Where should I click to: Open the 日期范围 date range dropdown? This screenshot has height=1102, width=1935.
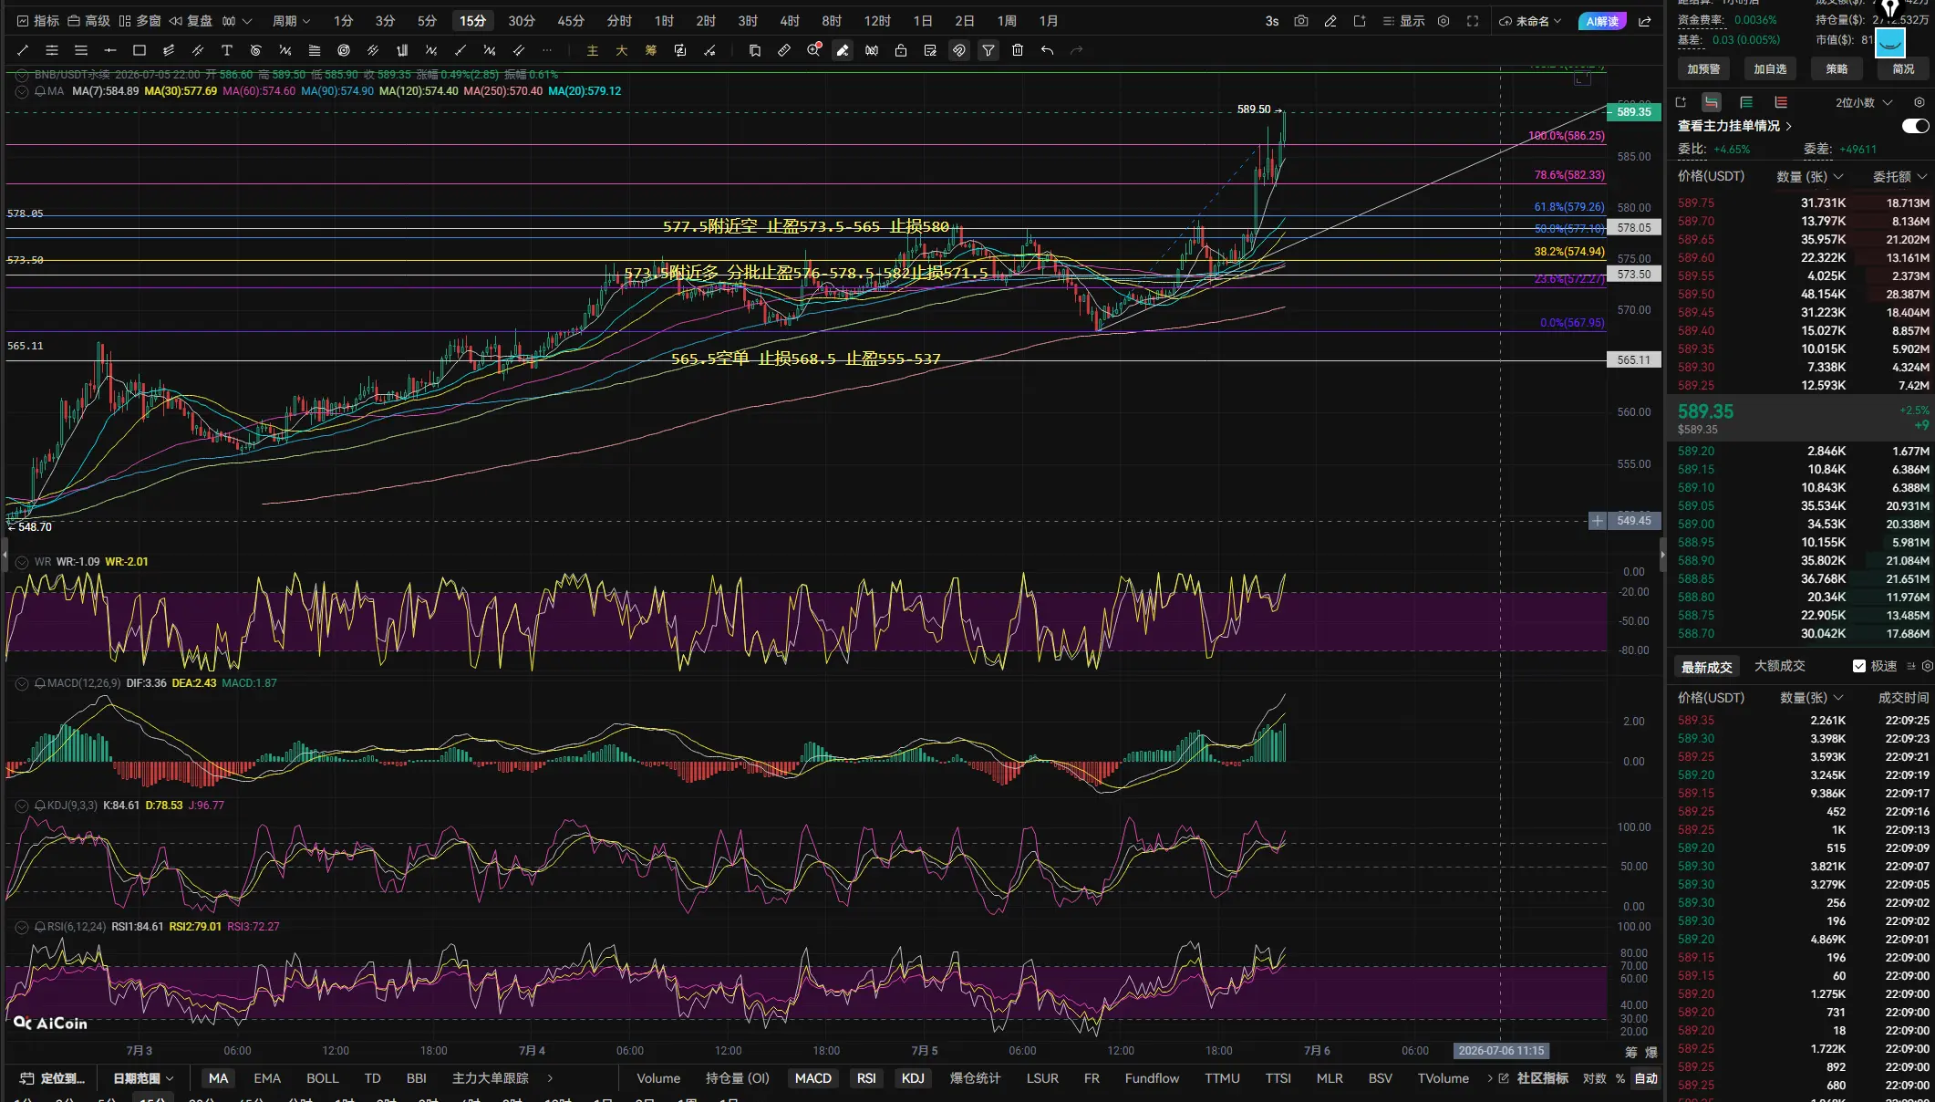(x=143, y=1078)
